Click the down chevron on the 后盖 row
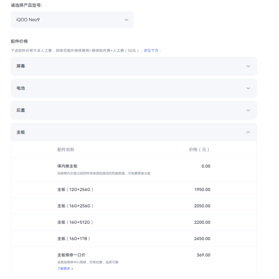Image resolution: width=279 pixels, height=279 pixels. click(248, 110)
